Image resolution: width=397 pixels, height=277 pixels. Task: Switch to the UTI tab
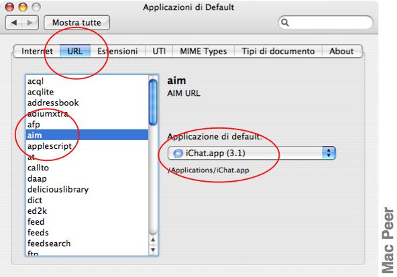[x=159, y=51]
